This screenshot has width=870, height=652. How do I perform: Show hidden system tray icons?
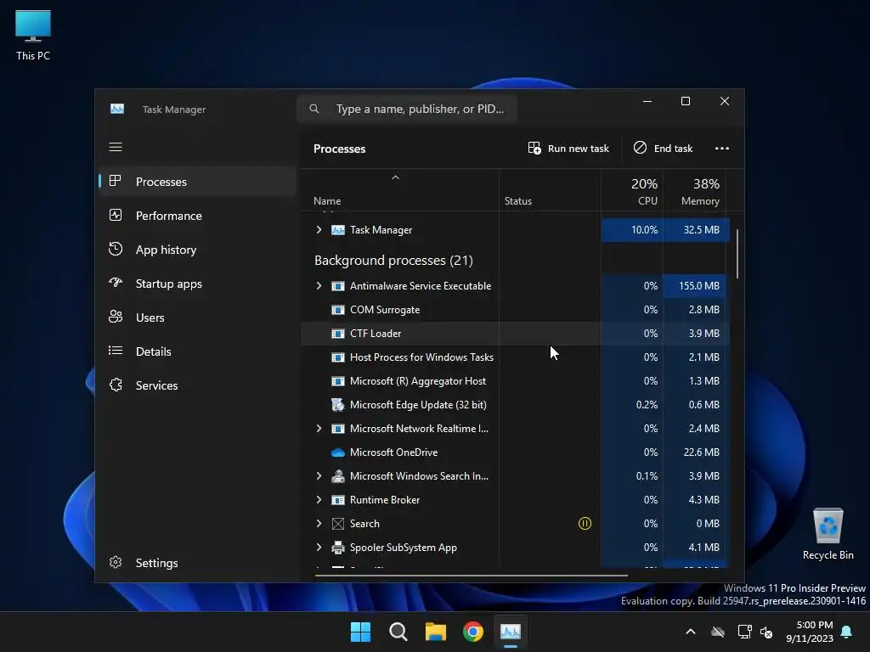(691, 632)
